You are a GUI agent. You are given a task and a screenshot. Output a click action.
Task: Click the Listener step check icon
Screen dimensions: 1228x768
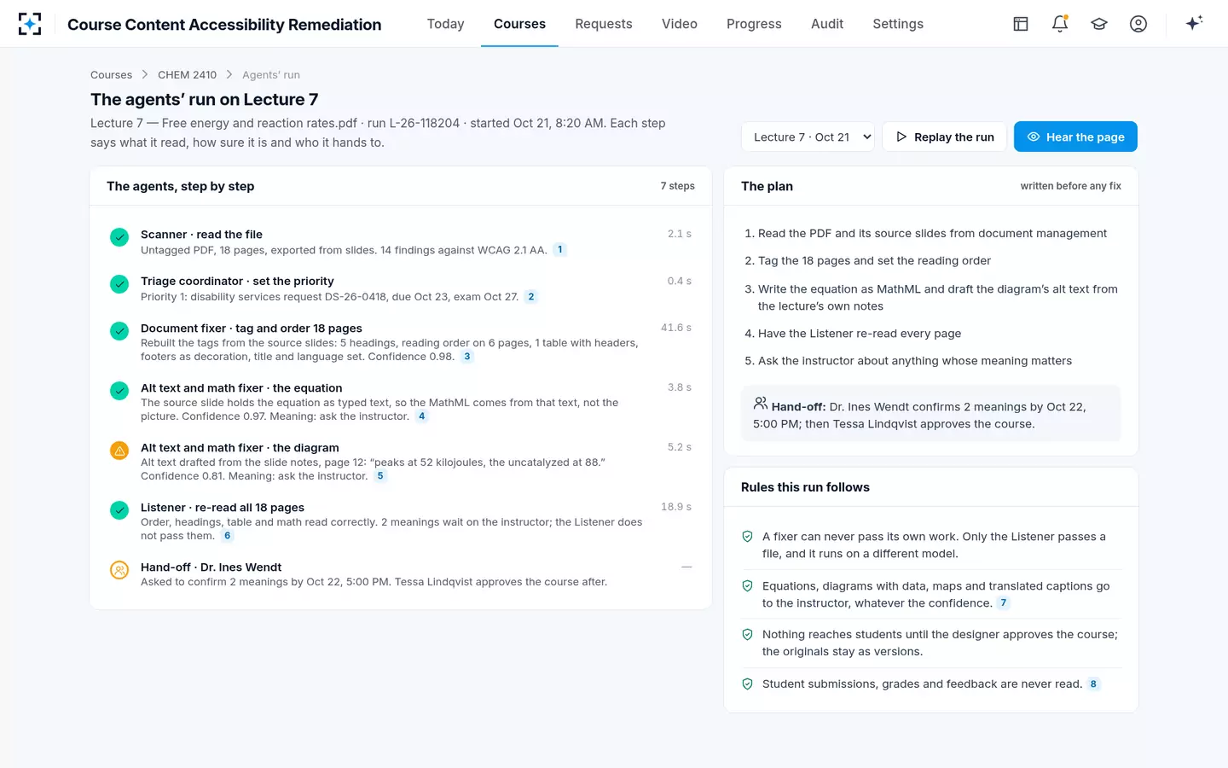119,510
